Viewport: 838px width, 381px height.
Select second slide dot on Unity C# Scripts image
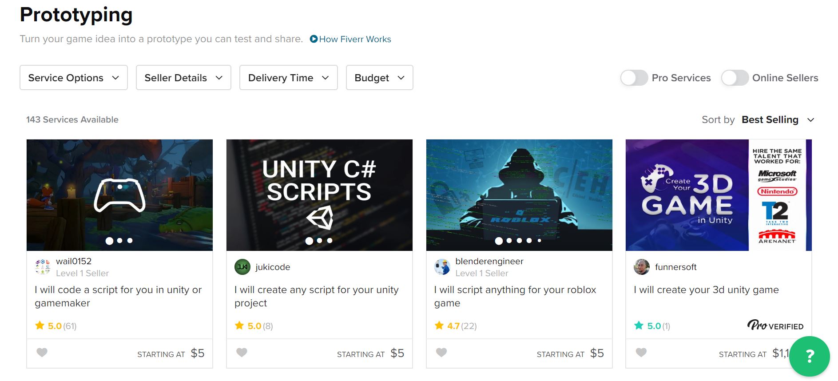(x=319, y=241)
